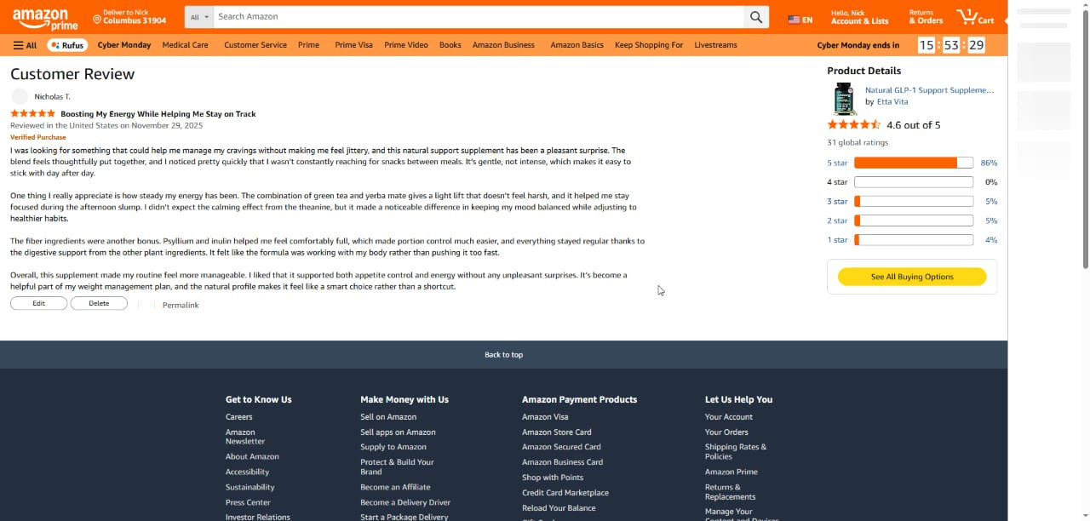Go to Books in nav bar

tap(450, 45)
